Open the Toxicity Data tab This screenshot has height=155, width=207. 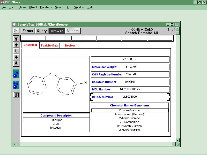click(x=49, y=45)
